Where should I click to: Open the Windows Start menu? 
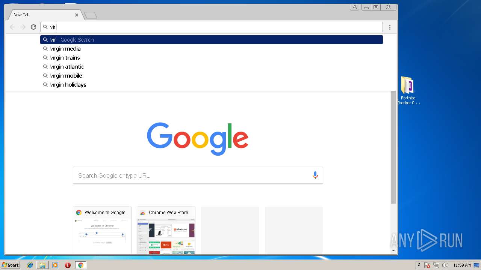click(10, 265)
